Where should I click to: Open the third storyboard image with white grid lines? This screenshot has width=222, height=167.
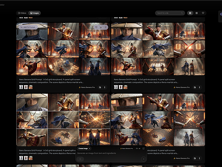point(63,120)
